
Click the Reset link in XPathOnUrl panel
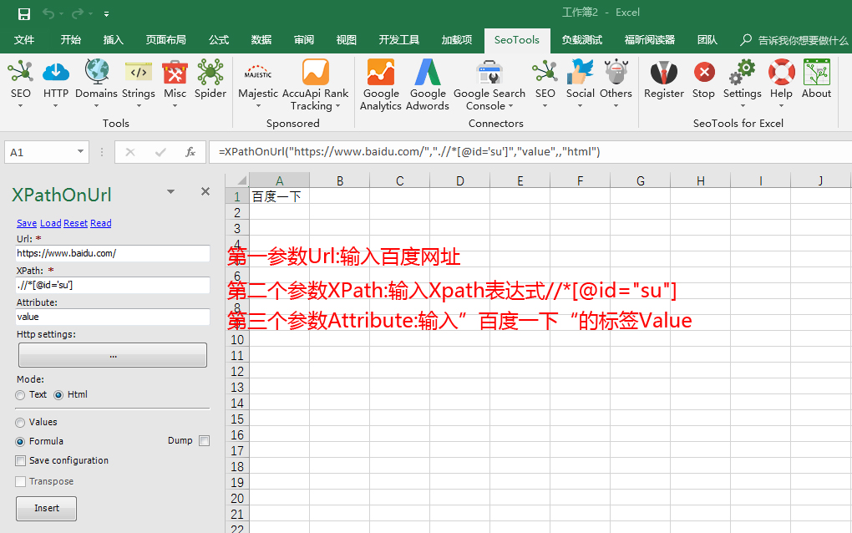click(74, 223)
